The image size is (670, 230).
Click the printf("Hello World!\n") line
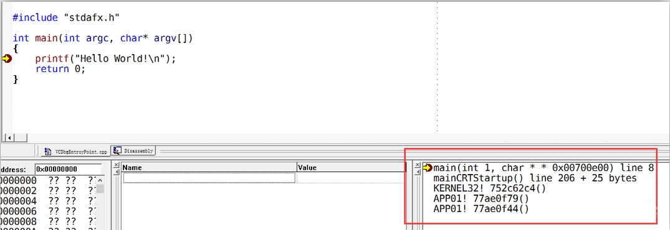[x=105, y=59]
